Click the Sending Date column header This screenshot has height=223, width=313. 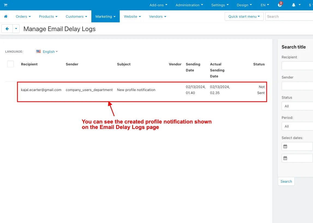pyautogui.click(x=193, y=67)
